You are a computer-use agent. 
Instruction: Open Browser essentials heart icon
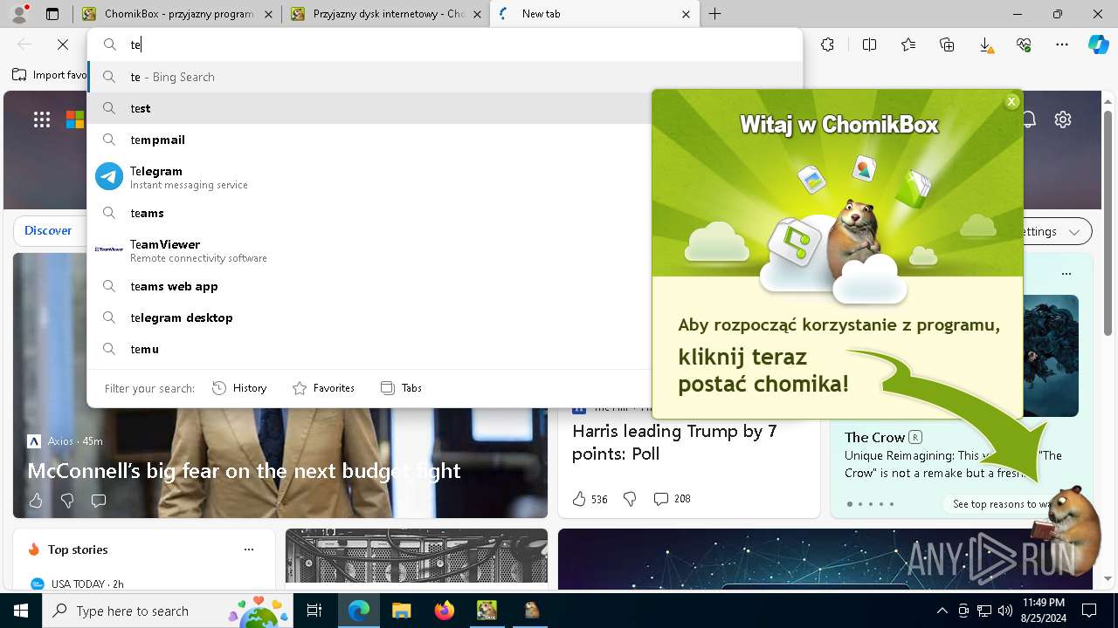tap(1024, 44)
